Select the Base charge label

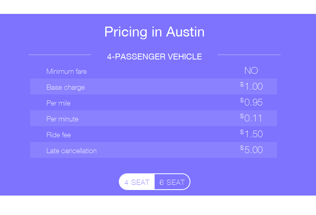[x=66, y=87]
